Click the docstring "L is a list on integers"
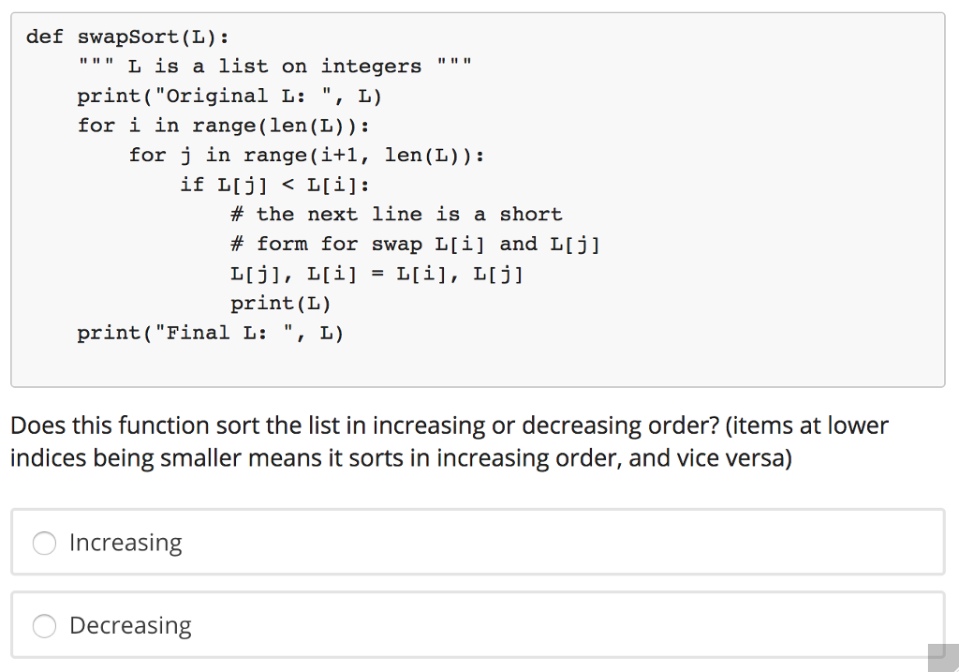The width and height of the screenshot is (959, 672). pos(275,67)
